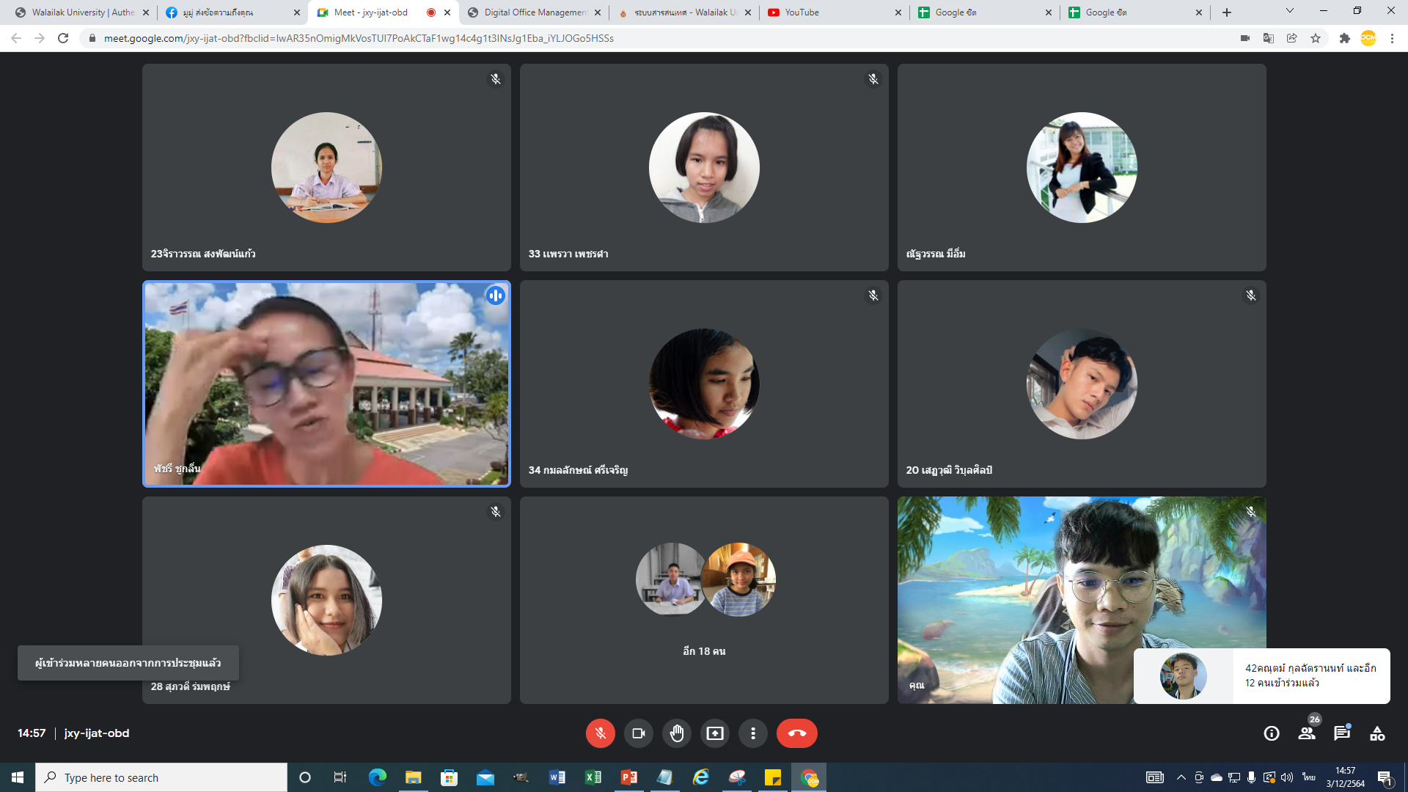The width and height of the screenshot is (1408, 792).
Task: Switch to the YouTube tab
Action: [833, 12]
